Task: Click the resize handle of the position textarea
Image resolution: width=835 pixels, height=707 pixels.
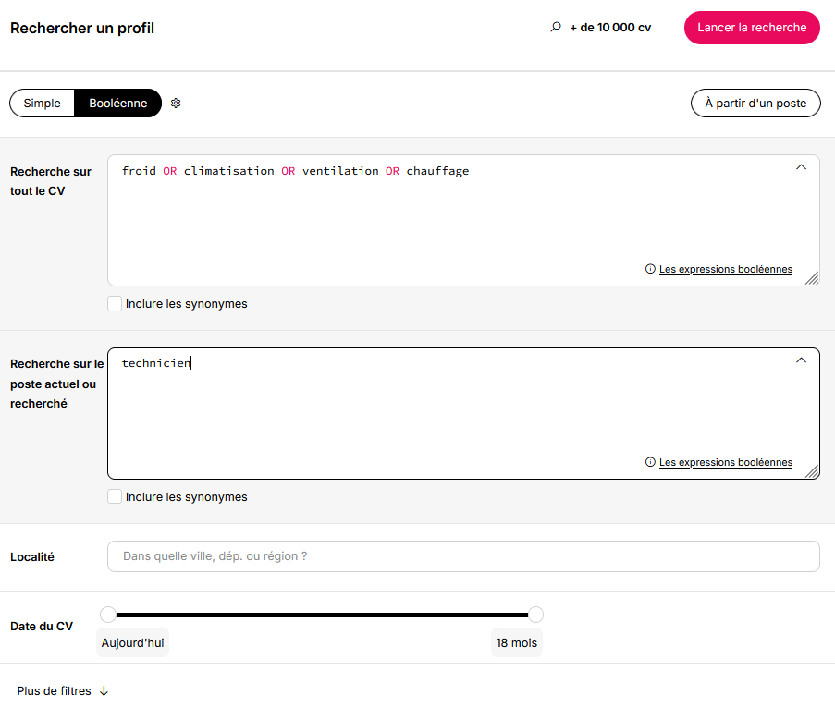Action: tap(812, 471)
